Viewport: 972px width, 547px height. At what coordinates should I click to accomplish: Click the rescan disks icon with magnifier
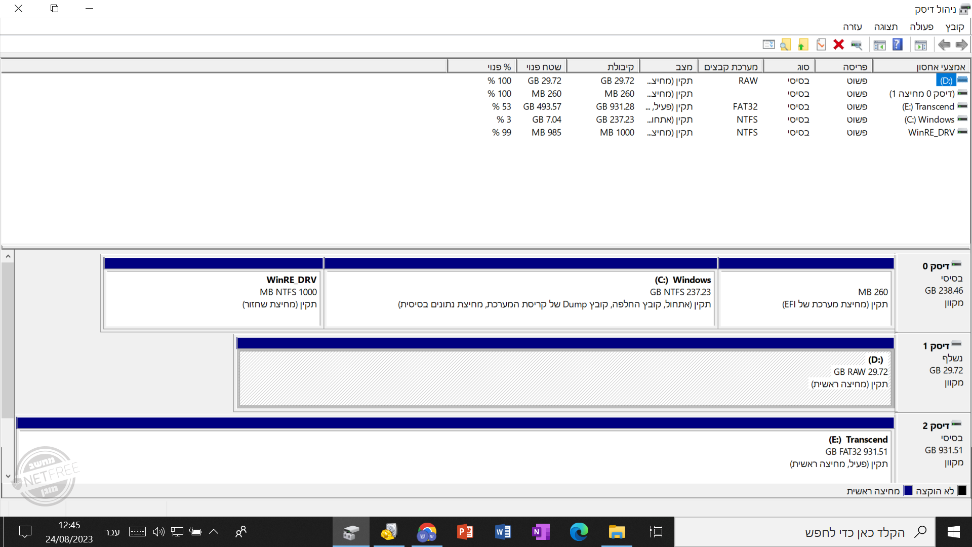pos(857,45)
